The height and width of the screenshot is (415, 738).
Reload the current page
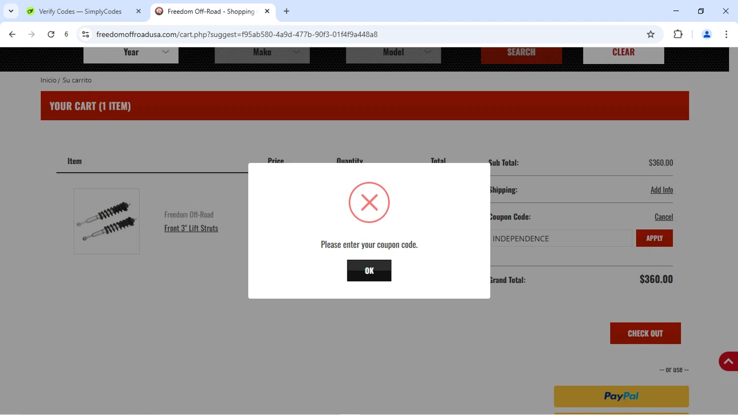(51, 34)
